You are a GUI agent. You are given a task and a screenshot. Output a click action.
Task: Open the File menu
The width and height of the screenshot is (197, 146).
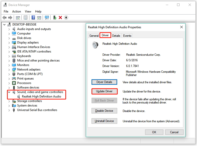pyautogui.click(x=6, y=11)
